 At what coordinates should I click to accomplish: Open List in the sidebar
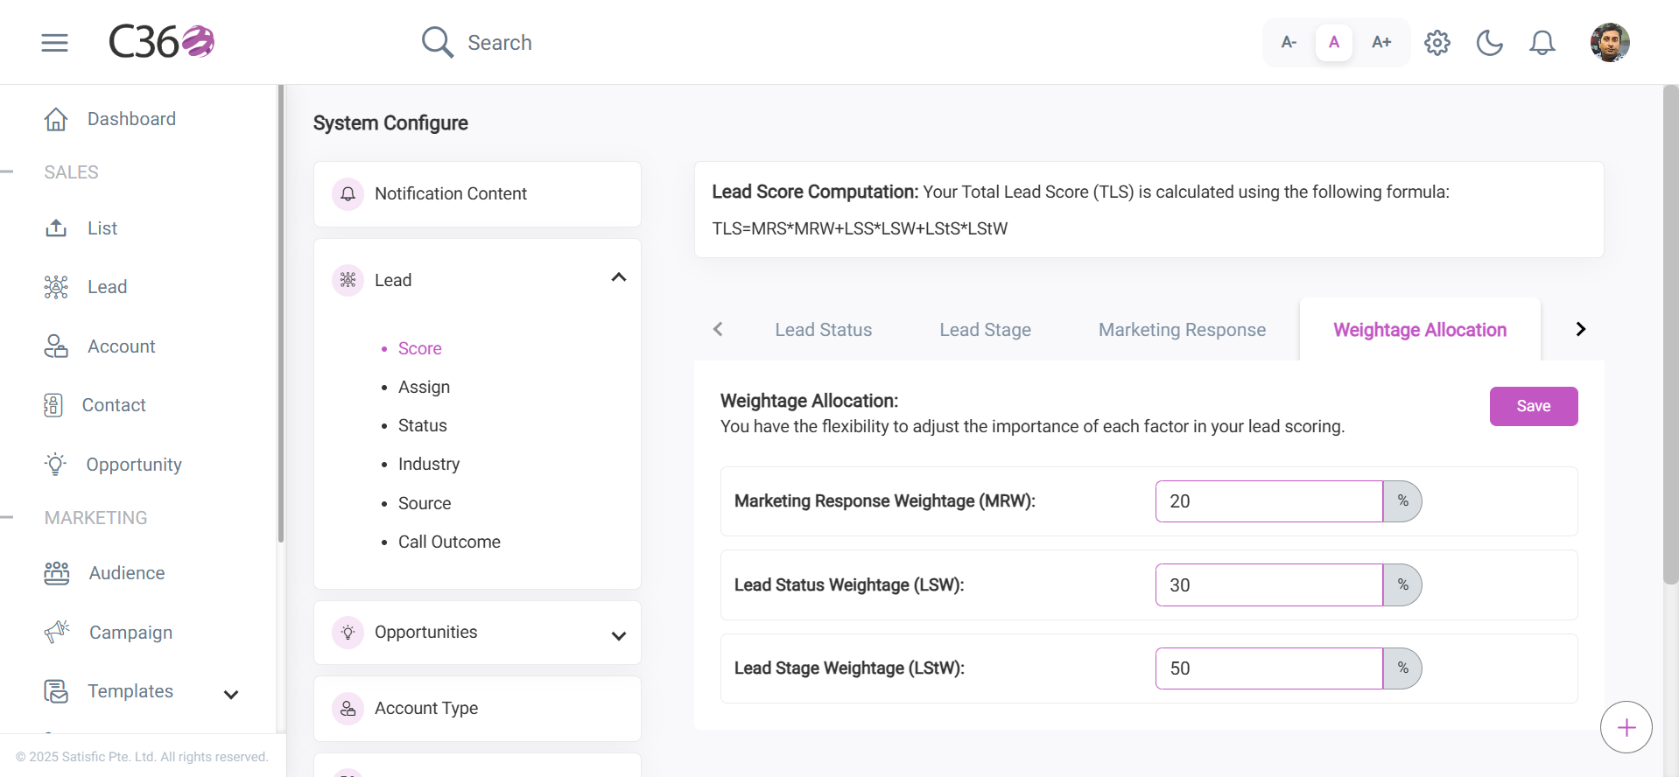coord(102,228)
